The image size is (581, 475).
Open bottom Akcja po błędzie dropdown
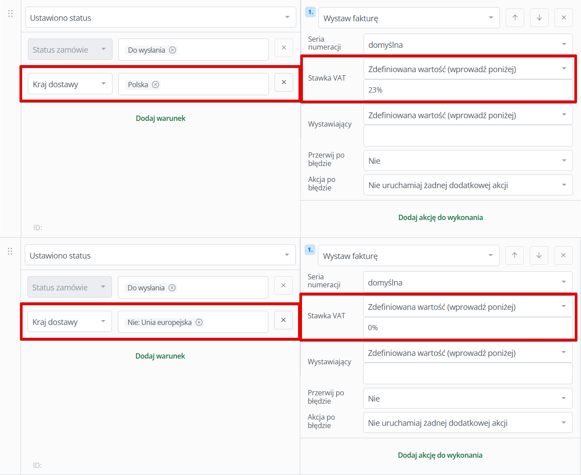click(x=467, y=423)
